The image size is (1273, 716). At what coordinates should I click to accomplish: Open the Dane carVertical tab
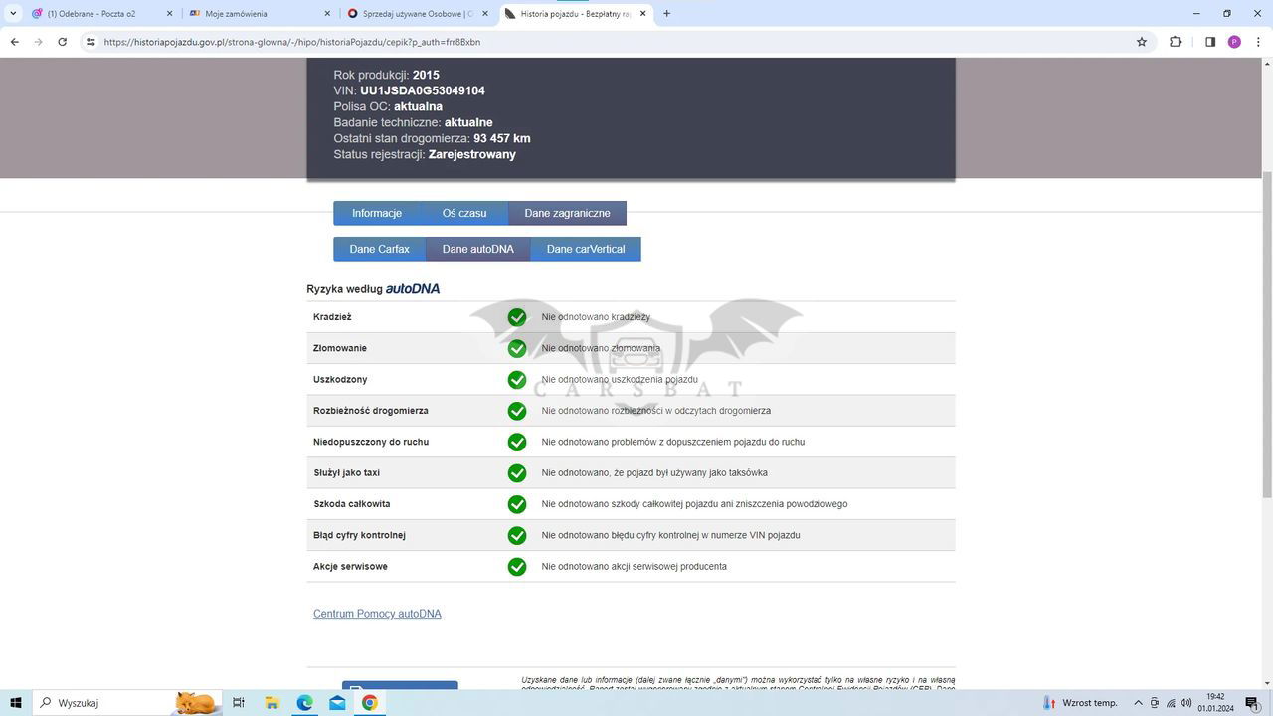point(585,249)
